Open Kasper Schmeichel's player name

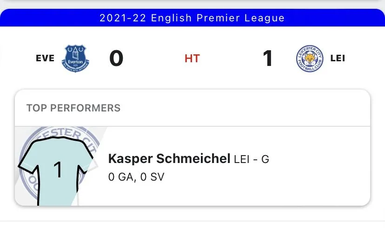click(169, 159)
